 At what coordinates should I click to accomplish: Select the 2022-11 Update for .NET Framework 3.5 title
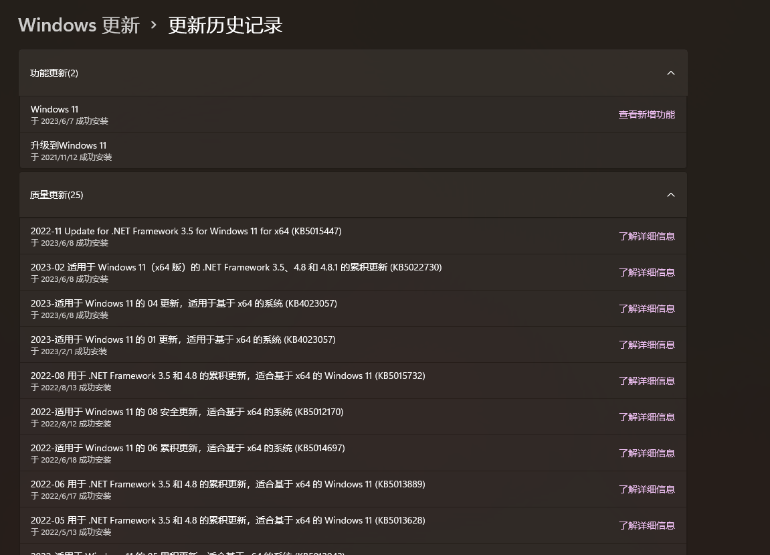pos(186,231)
